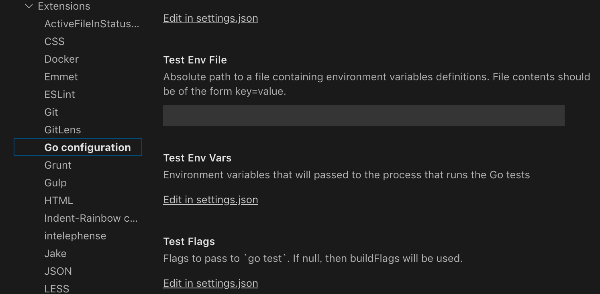Select CSS in the extensions list
Screen dimensions: 600x294
pos(55,42)
